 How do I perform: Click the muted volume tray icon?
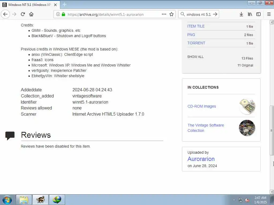coord(247,200)
